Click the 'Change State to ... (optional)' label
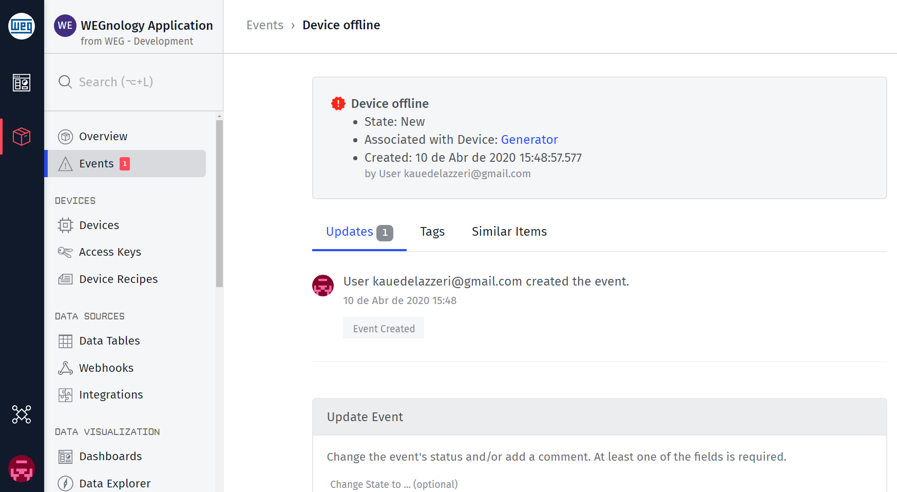The width and height of the screenshot is (897, 492). [394, 484]
